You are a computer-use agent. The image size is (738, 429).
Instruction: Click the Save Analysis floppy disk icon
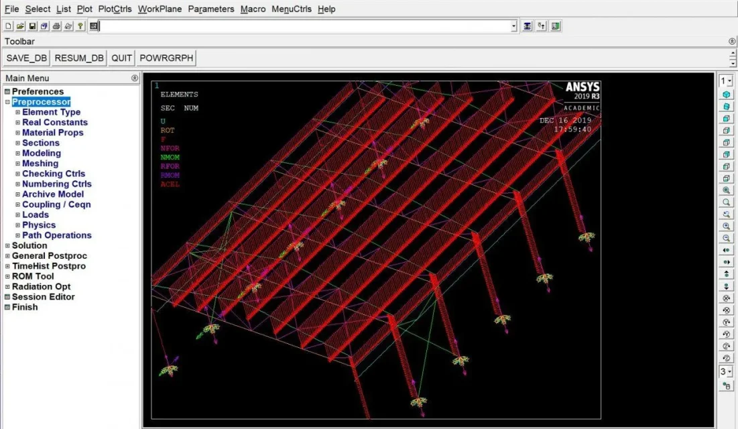(32, 26)
